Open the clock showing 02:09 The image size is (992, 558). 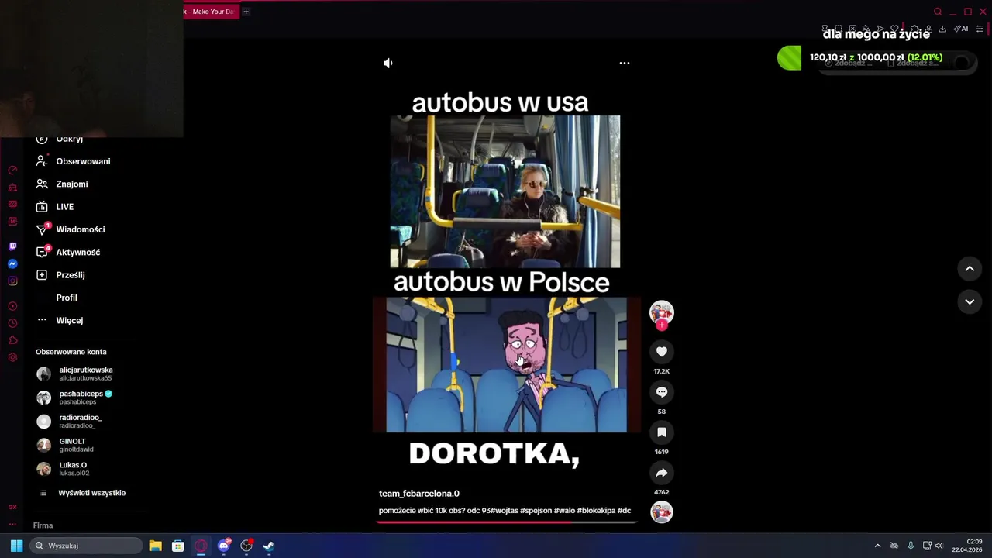(x=967, y=546)
